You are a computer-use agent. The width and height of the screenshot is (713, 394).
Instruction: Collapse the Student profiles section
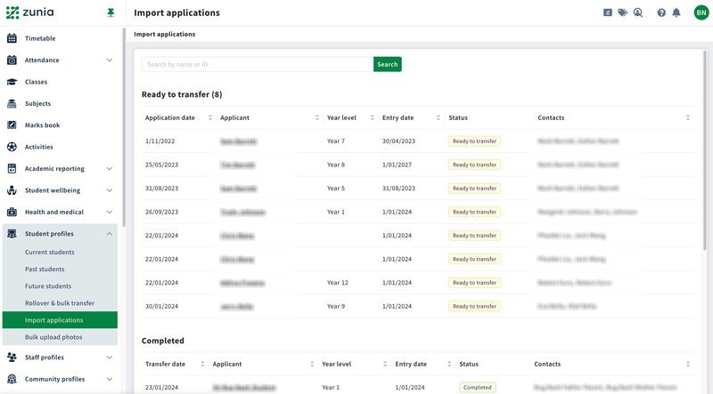pyautogui.click(x=110, y=234)
